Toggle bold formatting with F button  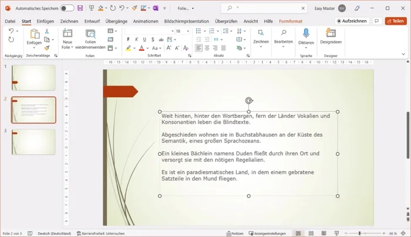pyautogui.click(x=128, y=39)
